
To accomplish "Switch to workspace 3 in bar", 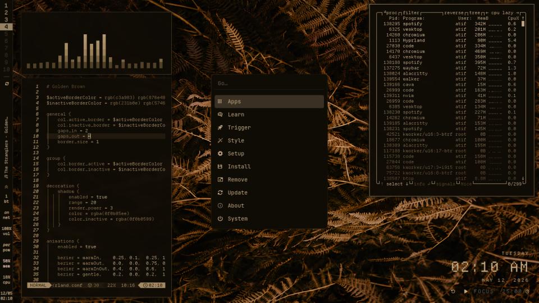I will (6, 20).
